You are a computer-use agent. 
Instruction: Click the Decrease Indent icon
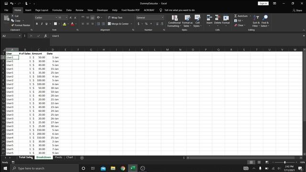point(98,24)
